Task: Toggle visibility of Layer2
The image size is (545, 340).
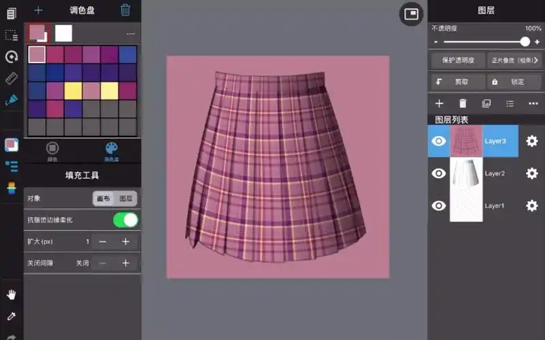Action: point(440,173)
